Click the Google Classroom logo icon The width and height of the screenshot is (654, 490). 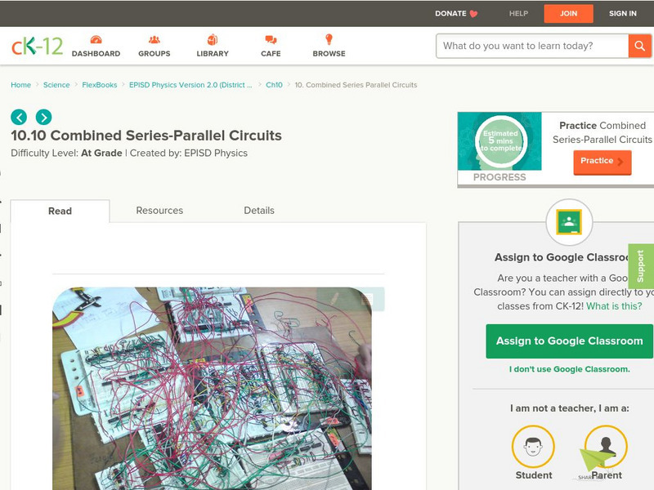coord(569,222)
